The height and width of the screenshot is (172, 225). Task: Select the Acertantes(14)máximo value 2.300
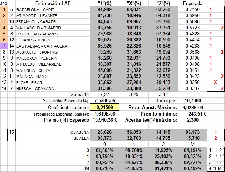(192, 120)
